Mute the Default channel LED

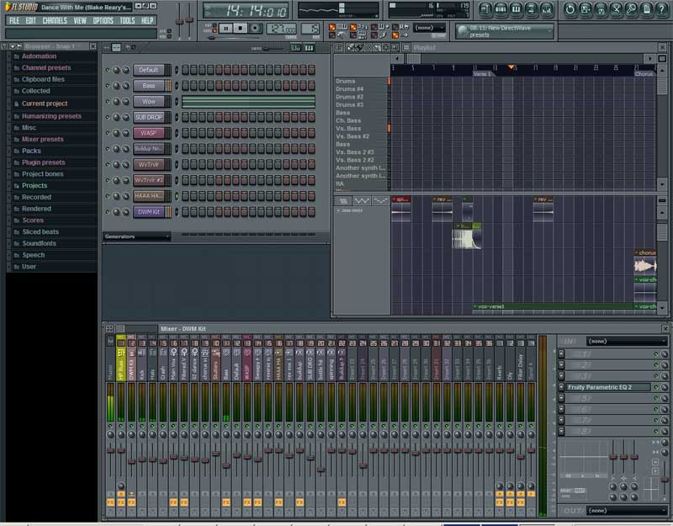(108, 70)
